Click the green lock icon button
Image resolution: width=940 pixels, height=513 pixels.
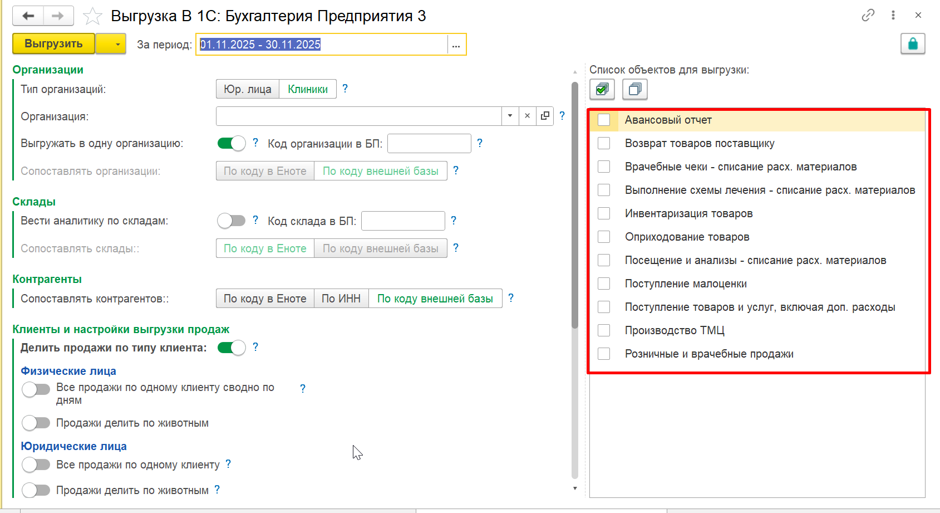913,44
